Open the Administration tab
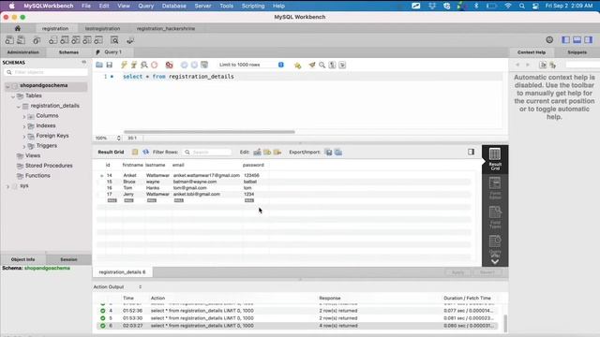The width and height of the screenshot is (600, 337). click(x=22, y=52)
